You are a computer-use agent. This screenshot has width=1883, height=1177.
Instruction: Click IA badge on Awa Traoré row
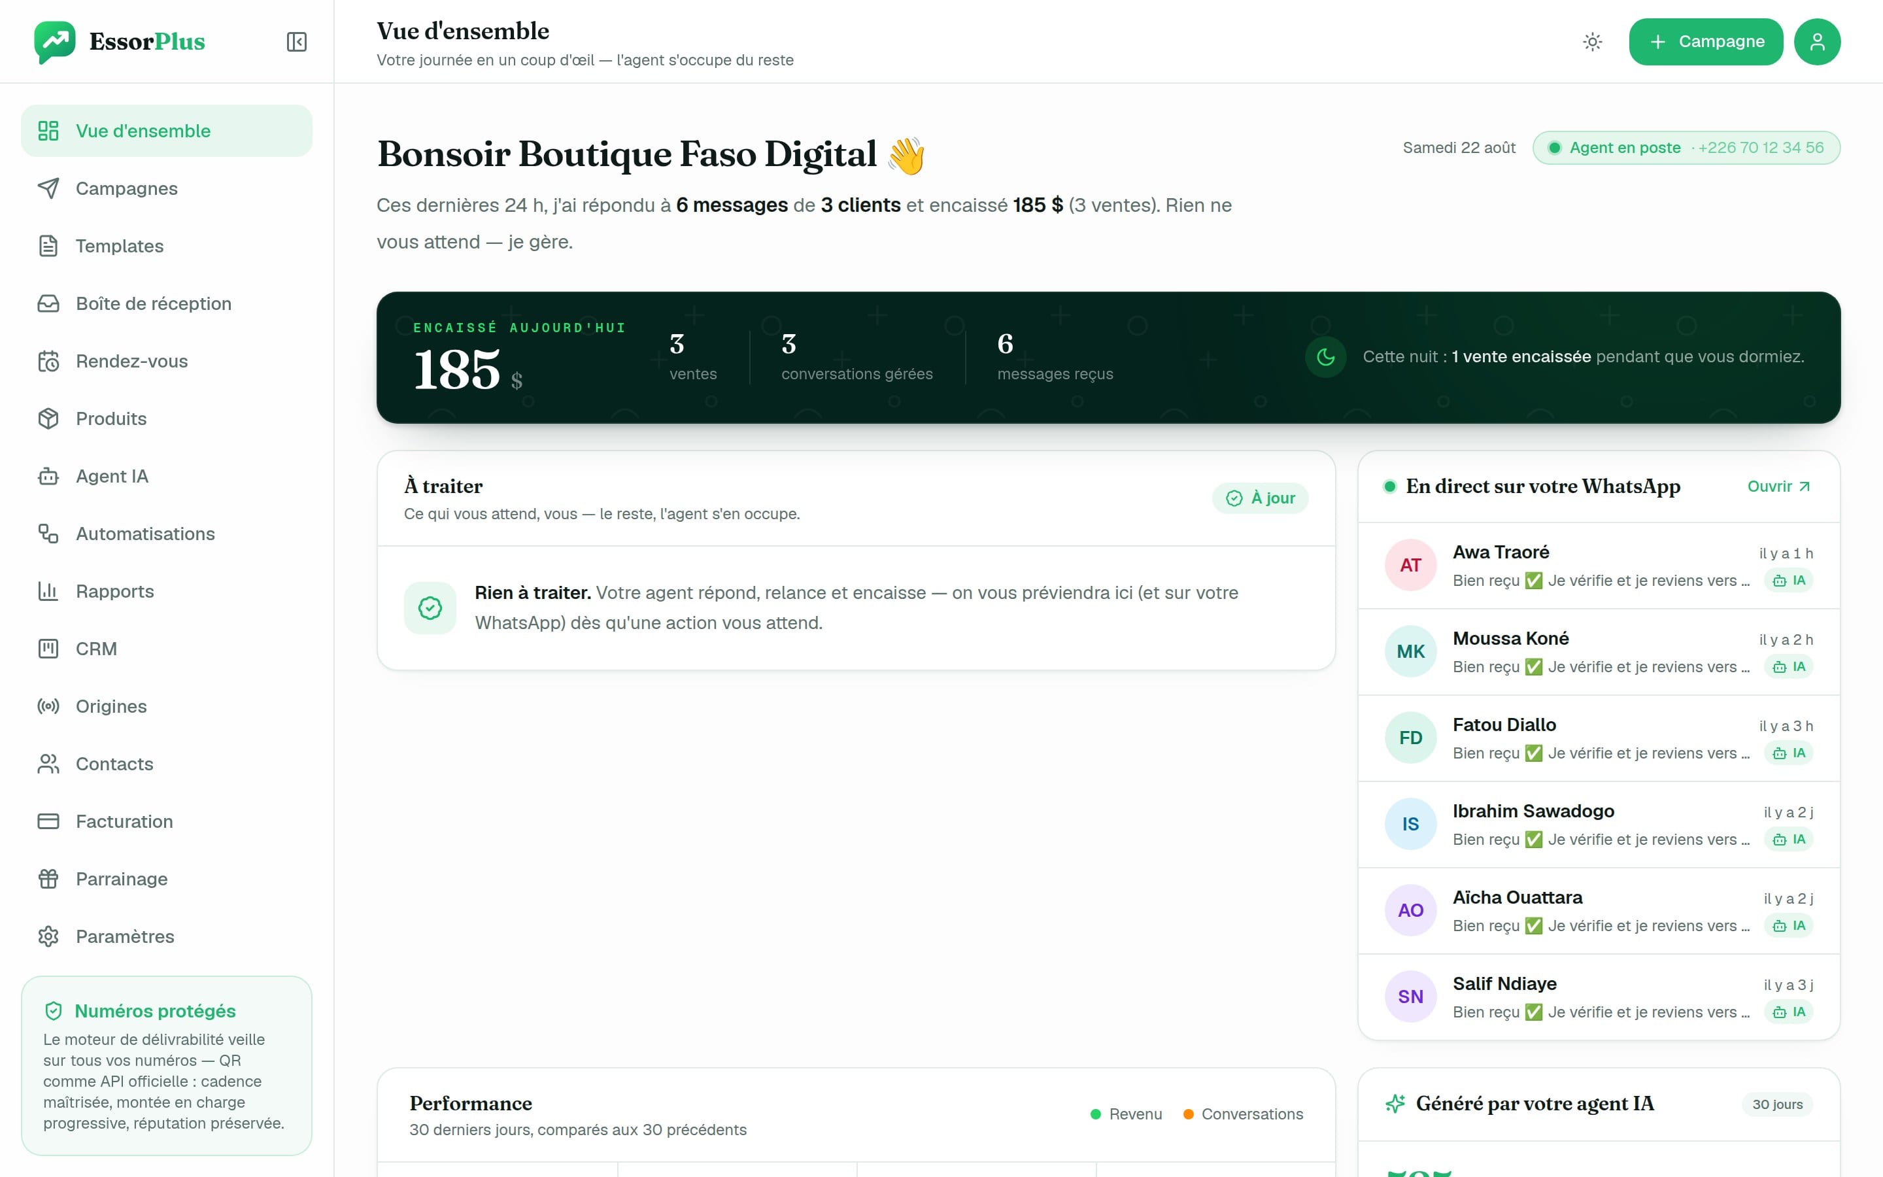click(x=1788, y=581)
